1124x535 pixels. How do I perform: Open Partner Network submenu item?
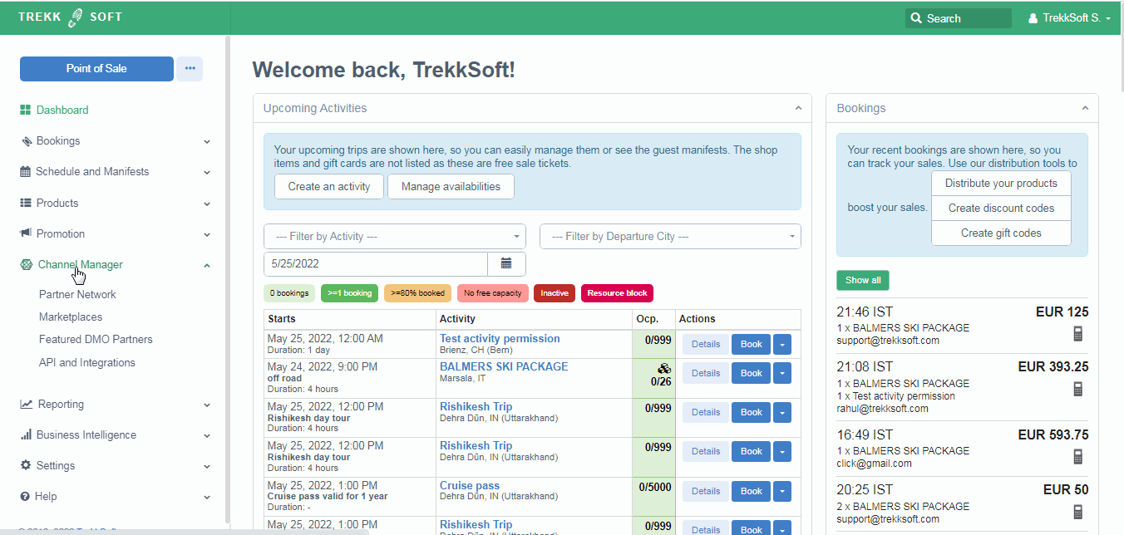pos(77,294)
